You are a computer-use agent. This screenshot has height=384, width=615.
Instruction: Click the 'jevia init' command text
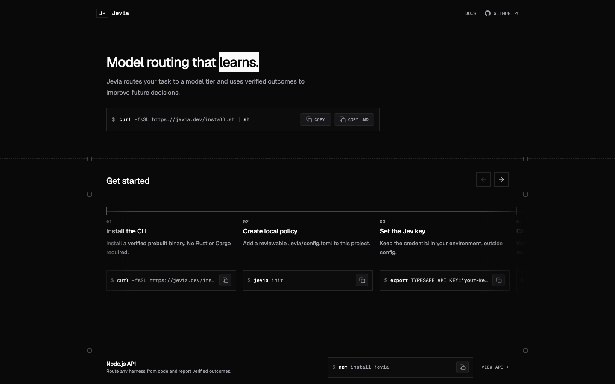pos(268,280)
